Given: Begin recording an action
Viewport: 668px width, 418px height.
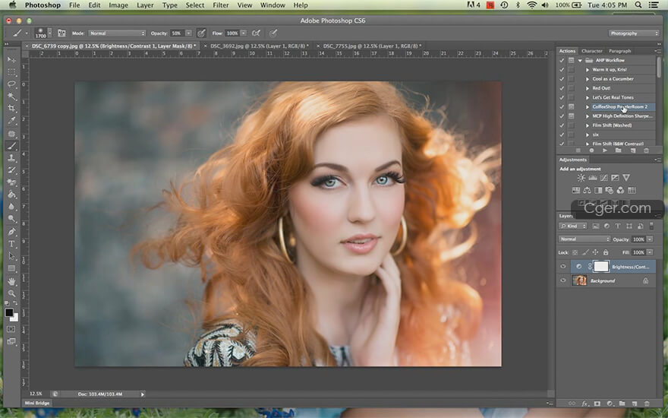Looking at the screenshot, I should click(x=591, y=150).
